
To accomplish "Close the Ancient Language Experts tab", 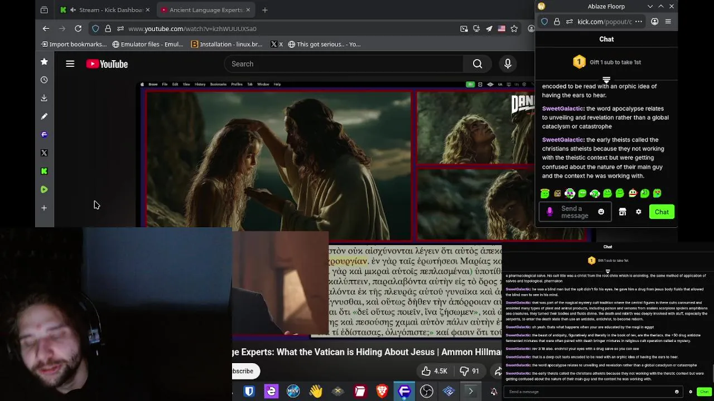I will click(248, 10).
